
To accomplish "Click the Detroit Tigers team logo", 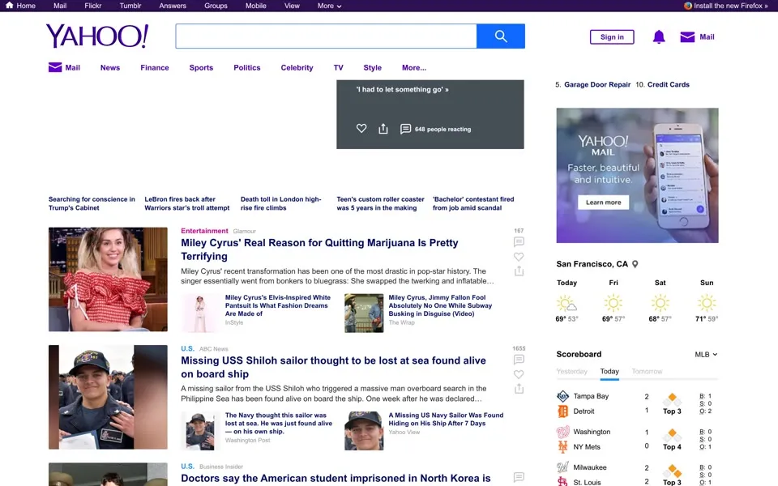I will (x=562, y=411).
